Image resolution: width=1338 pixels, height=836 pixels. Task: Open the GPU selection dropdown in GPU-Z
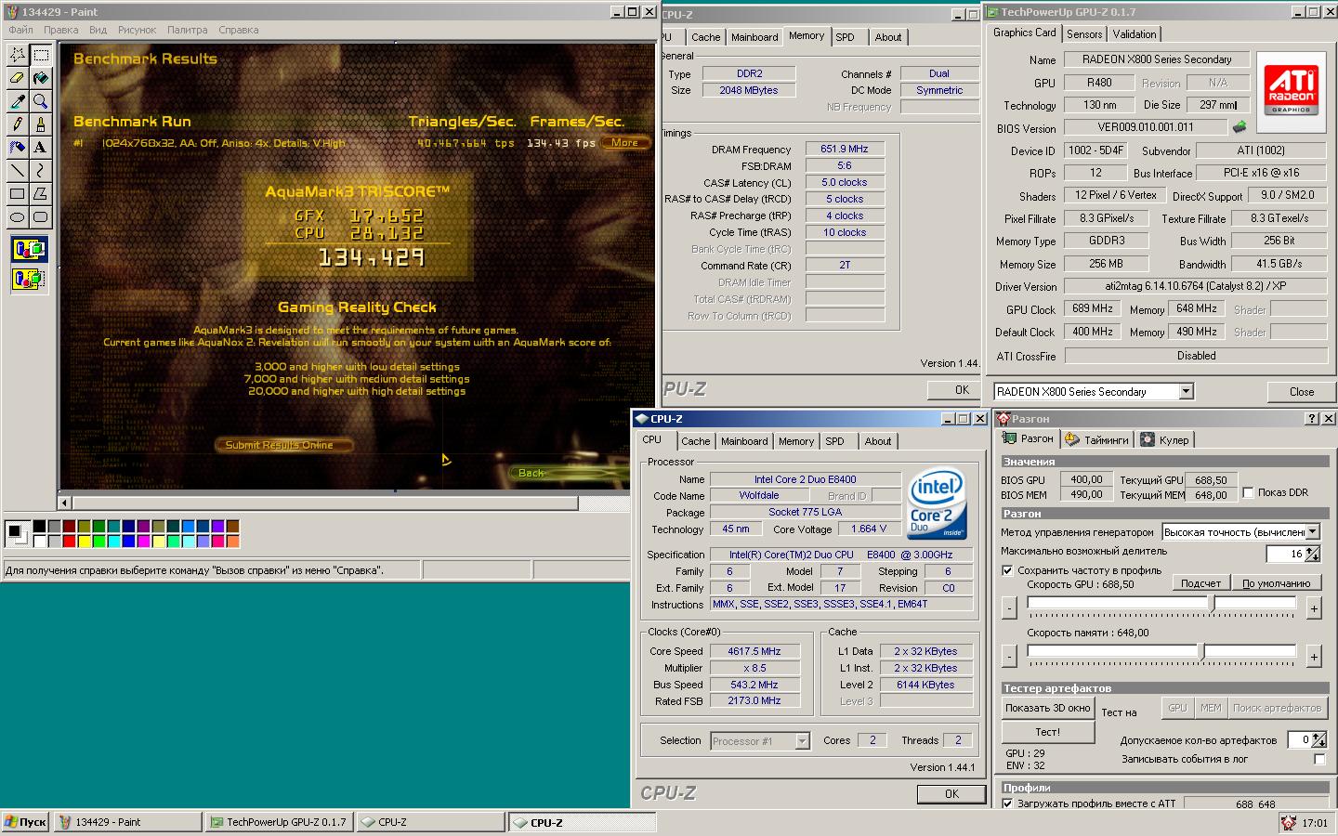coord(1186,392)
